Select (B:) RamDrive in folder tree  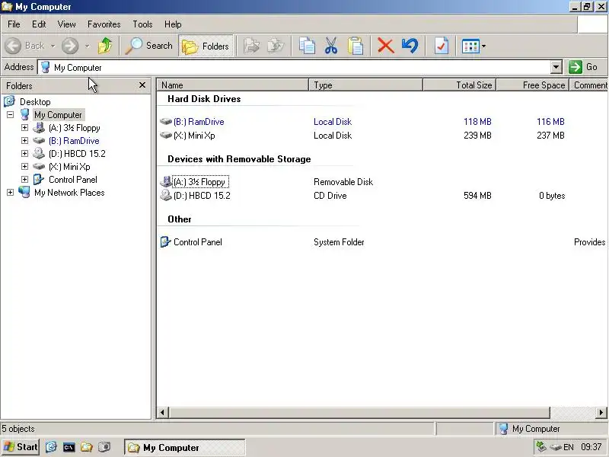pos(74,141)
